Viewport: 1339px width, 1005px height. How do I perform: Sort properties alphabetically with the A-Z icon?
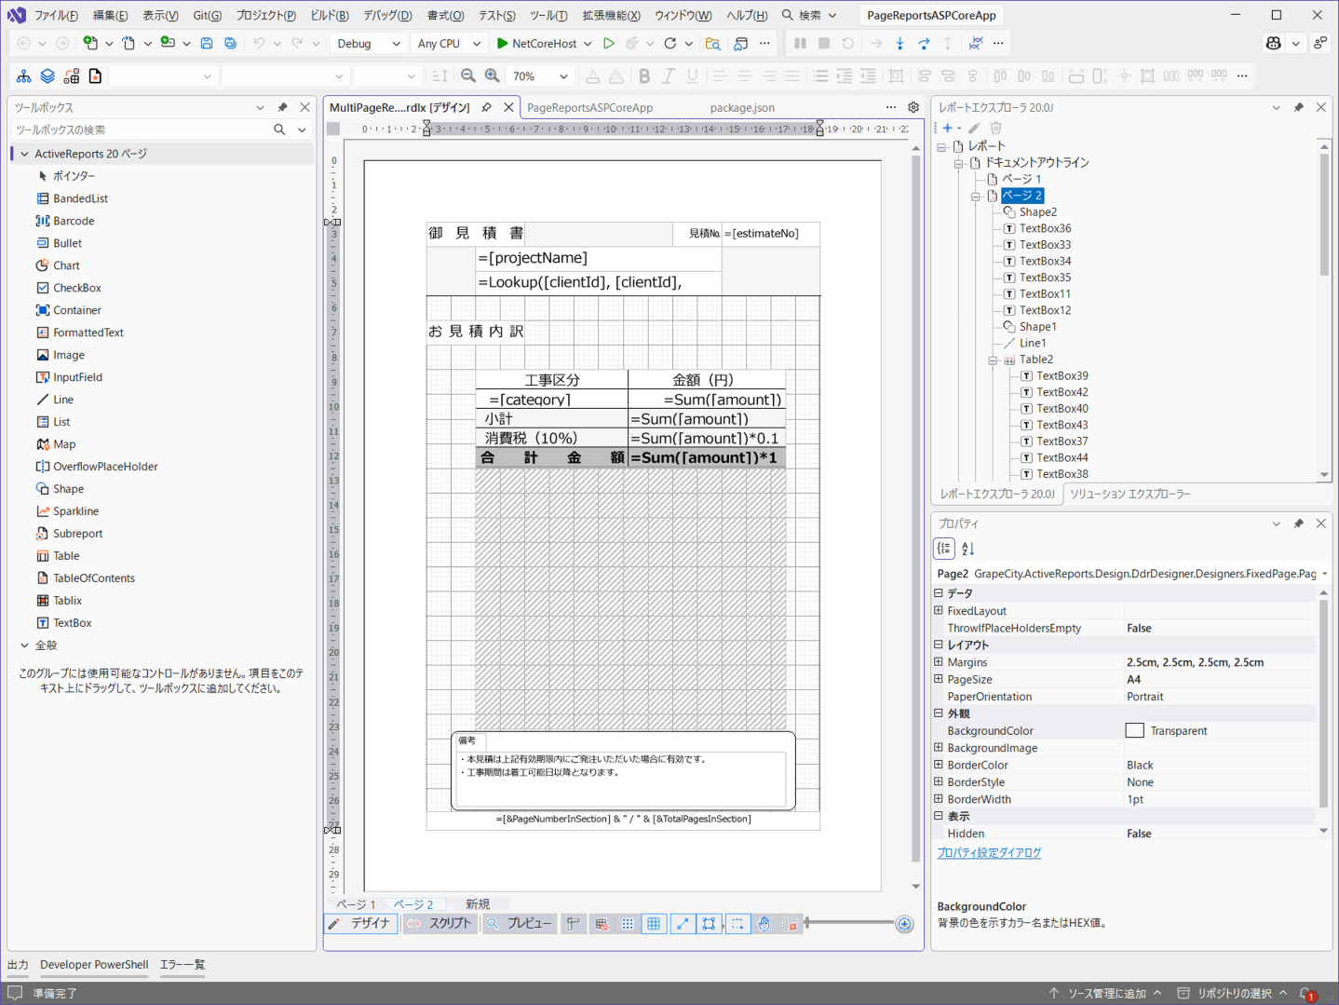[968, 549]
